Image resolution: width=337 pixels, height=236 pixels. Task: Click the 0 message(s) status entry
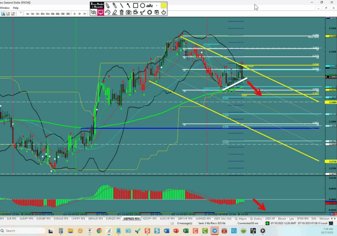[x=185, y=223]
